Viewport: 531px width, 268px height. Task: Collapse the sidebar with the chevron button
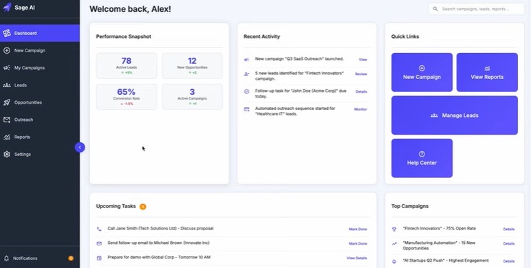tap(80, 147)
